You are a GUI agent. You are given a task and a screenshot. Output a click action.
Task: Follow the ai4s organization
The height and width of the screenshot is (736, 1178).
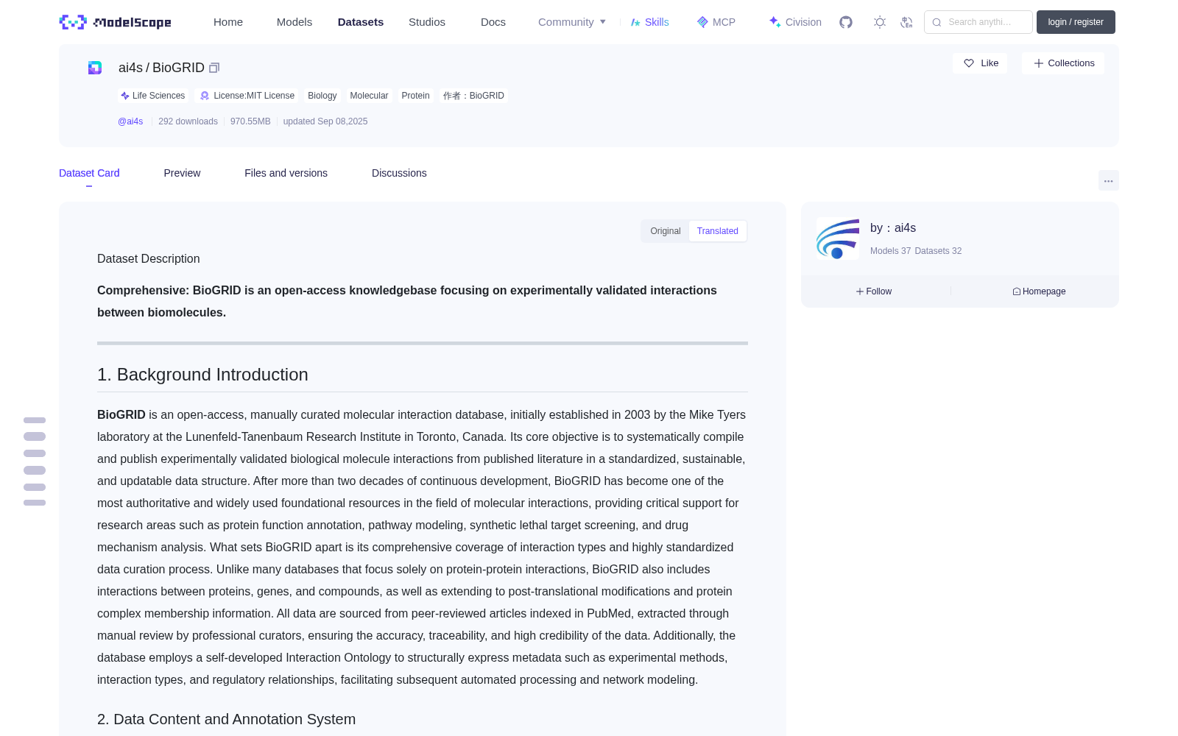pos(874,291)
